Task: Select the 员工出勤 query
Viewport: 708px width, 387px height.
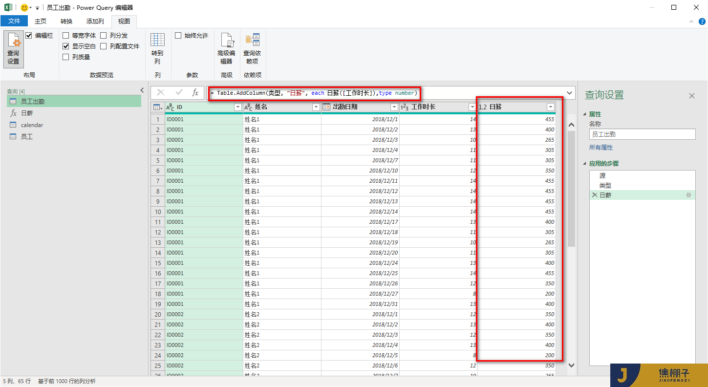Action: [74, 101]
